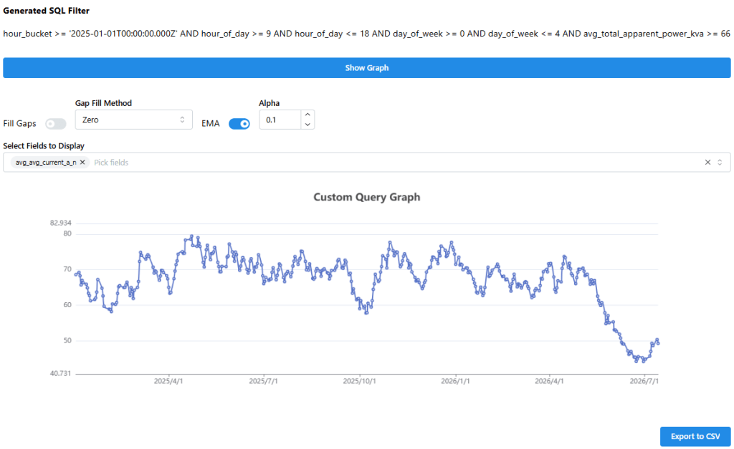Turn off the EMA switch
Screen dimensions: 734x449
click(x=239, y=123)
